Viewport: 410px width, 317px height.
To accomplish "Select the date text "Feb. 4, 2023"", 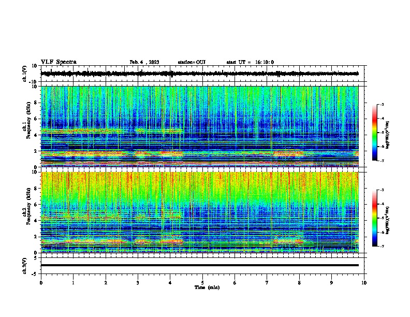I will 144,62.
